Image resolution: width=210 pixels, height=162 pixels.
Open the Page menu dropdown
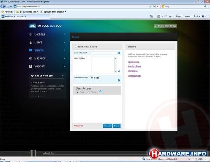(x=179, y=16)
